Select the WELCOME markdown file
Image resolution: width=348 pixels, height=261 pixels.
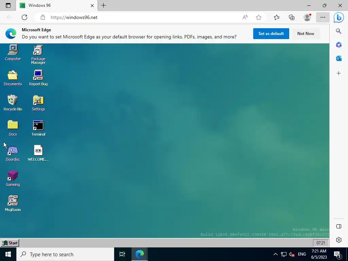click(x=38, y=153)
